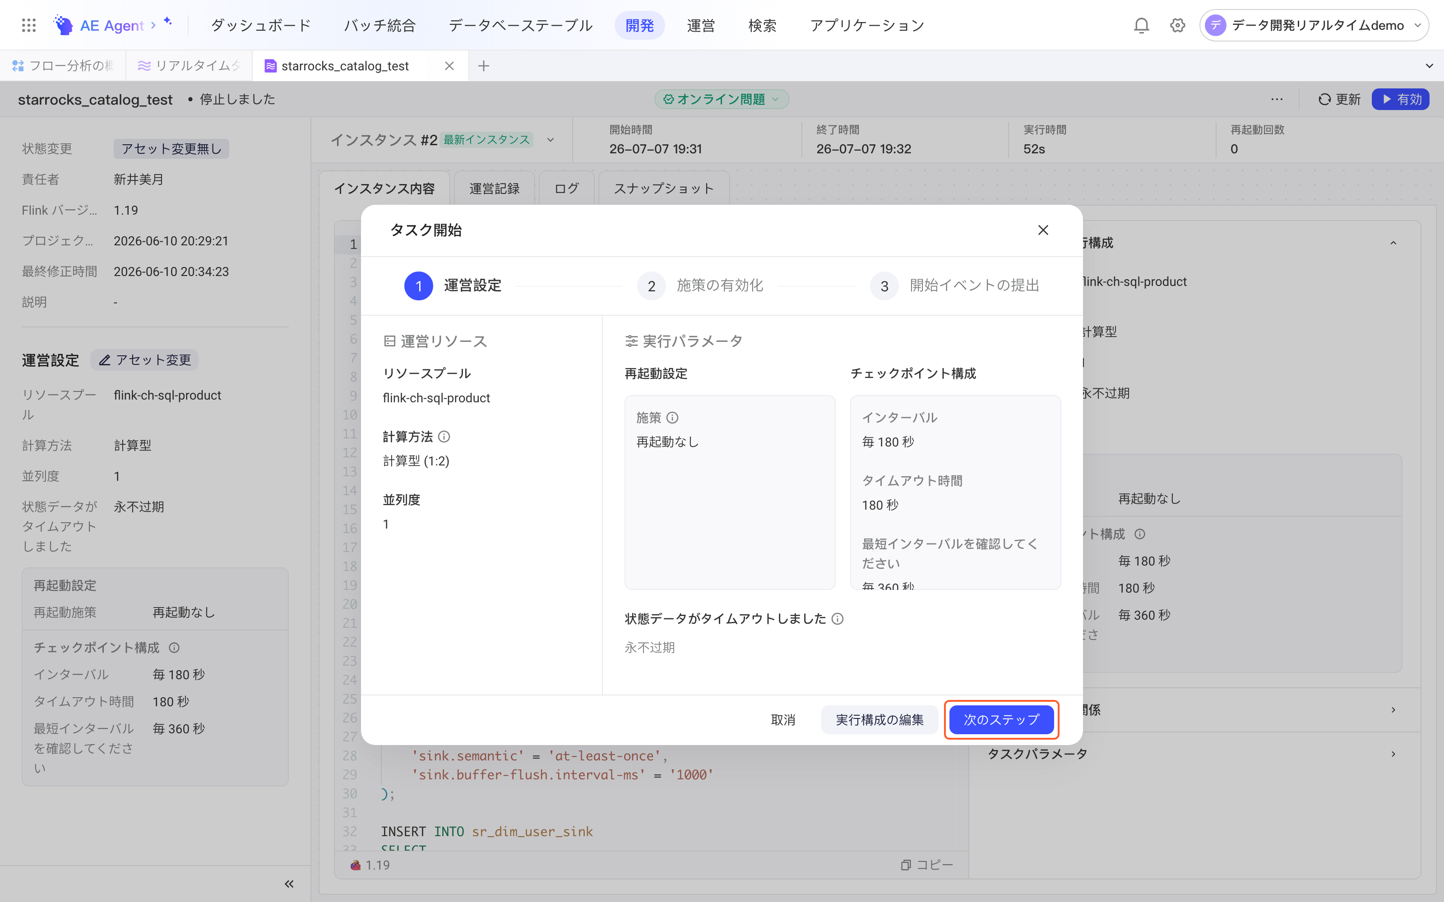The image size is (1444, 902).
Task: Close the タスク開始 dialog
Action: click(1042, 230)
